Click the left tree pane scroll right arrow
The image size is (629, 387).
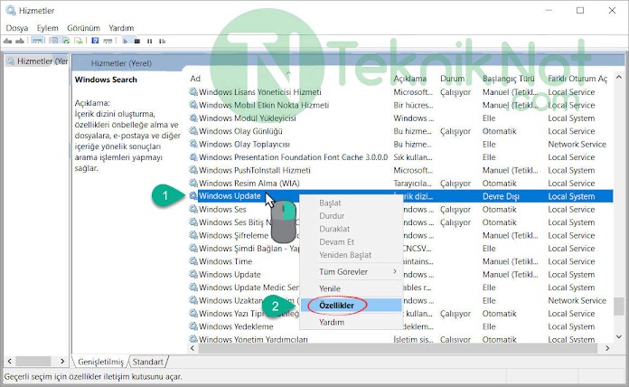pos(62,361)
